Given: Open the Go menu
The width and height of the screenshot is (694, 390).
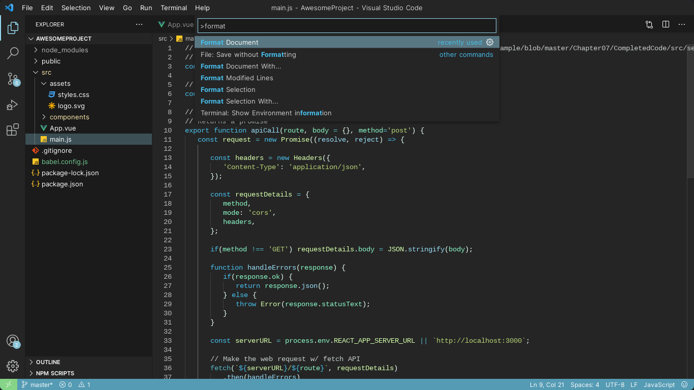Looking at the screenshot, I should click(x=128, y=8).
